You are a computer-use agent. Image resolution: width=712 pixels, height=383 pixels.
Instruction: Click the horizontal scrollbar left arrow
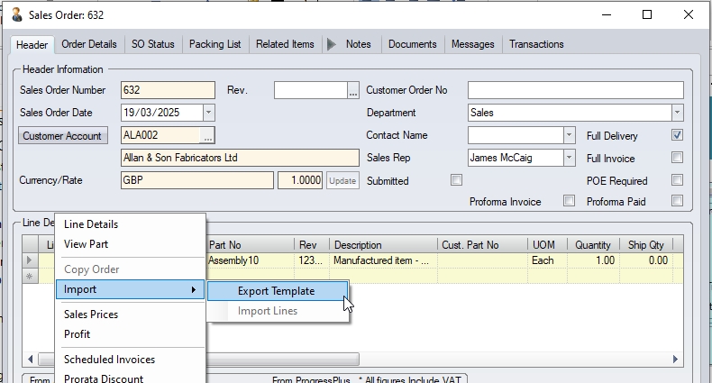pos(32,359)
